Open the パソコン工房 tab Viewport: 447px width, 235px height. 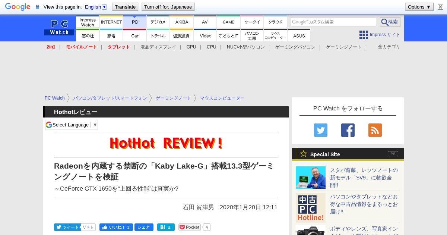tap(252, 35)
